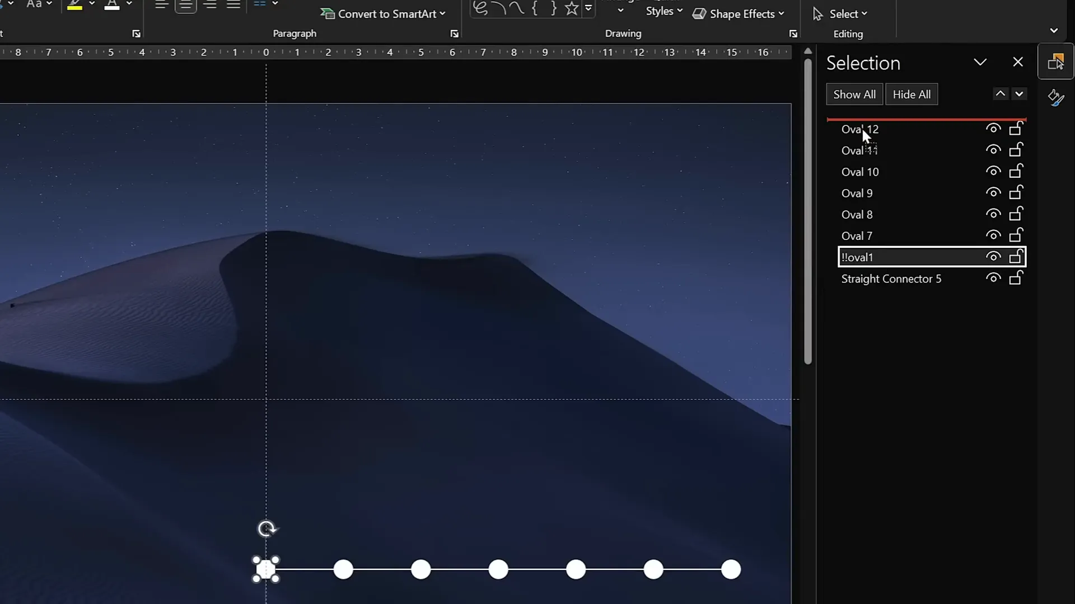
Task: Lock Oval 10 with padlock icon
Action: click(x=1016, y=171)
